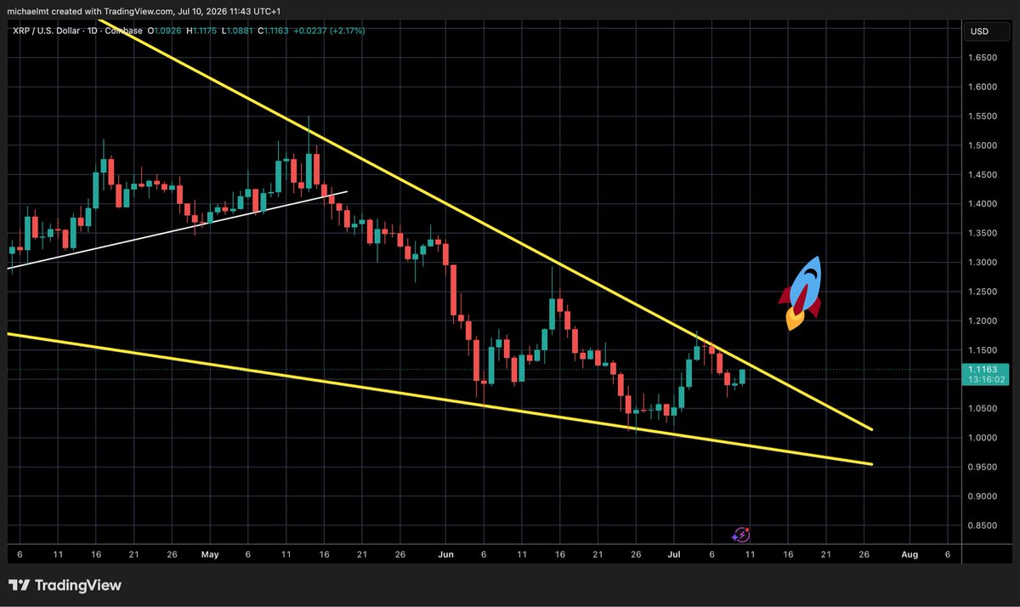Image resolution: width=1020 pixels, height=607 pixels.
Task: Click the purple lightning event icon
Action: (740, 535)
